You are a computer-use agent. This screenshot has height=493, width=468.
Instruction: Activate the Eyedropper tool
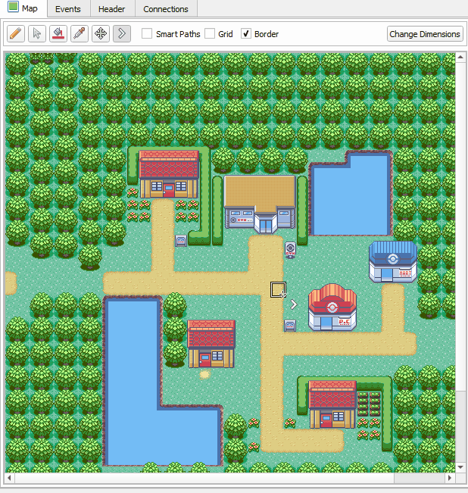pos(80,33)
